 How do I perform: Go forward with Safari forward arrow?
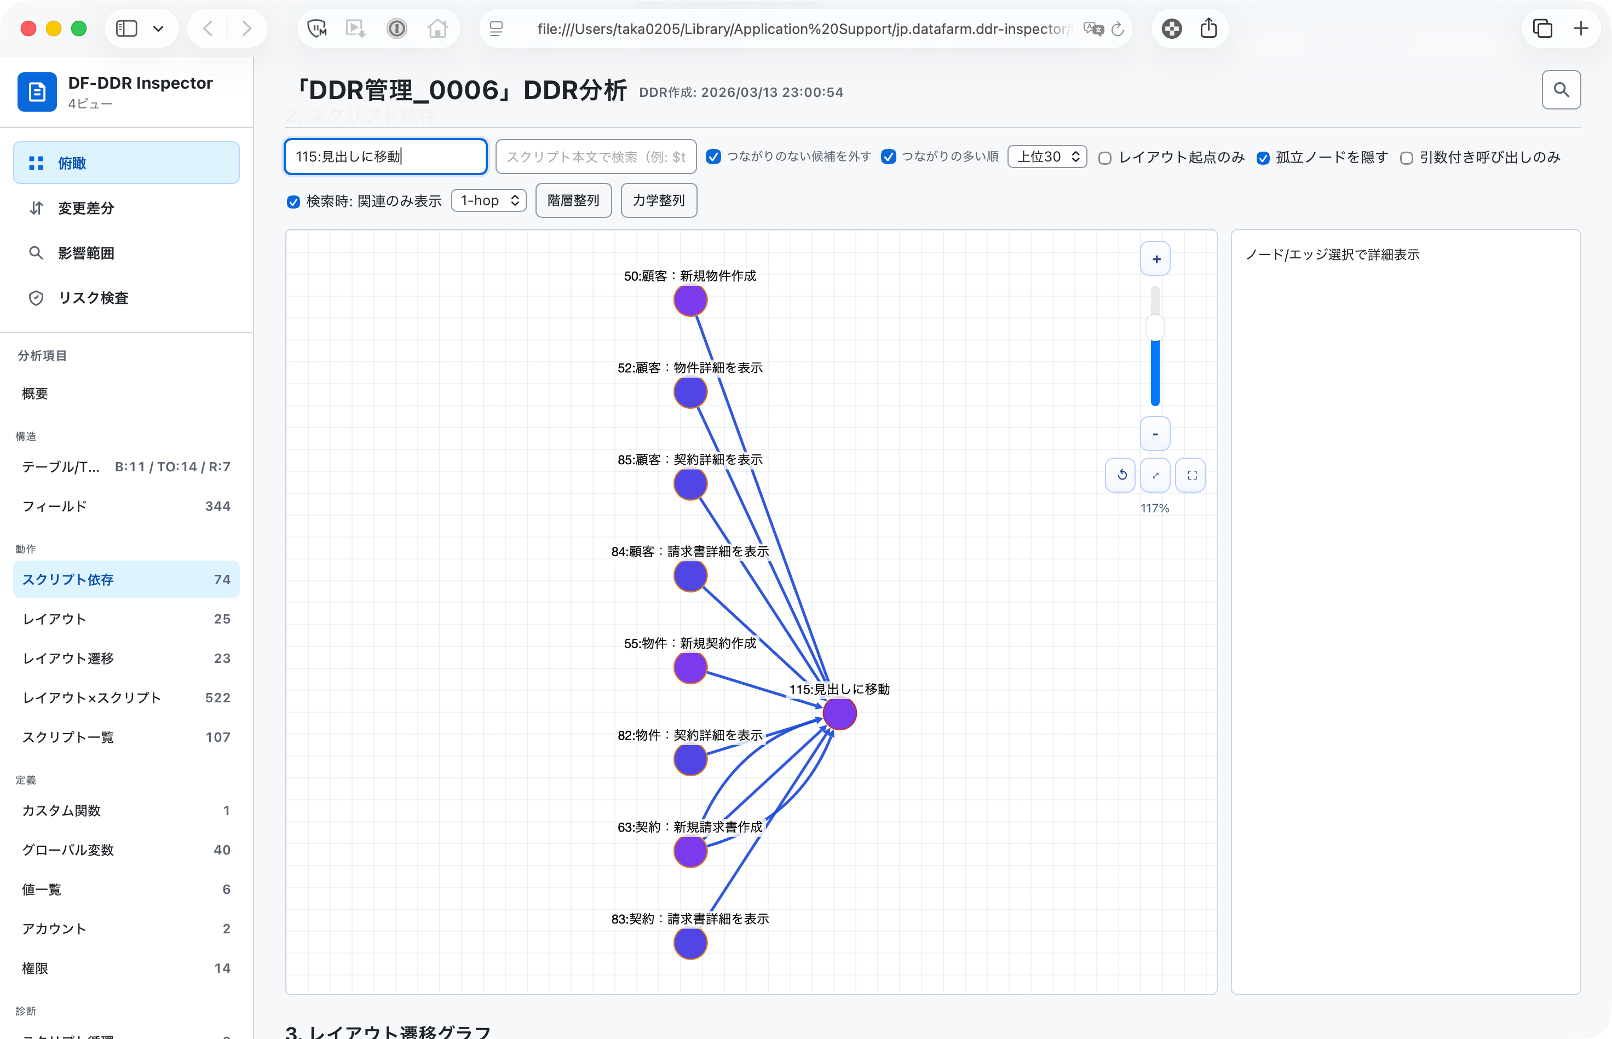pyautogui.click(x=246, y=28)
